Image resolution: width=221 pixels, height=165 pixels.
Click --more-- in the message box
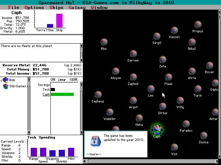94,154
